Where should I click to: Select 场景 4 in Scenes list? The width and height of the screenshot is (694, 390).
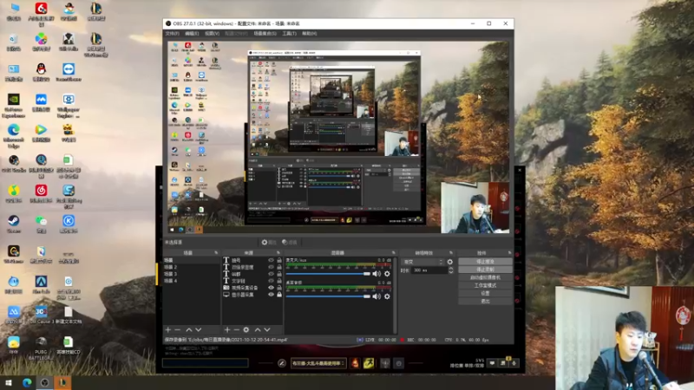[x=190, y=281]
